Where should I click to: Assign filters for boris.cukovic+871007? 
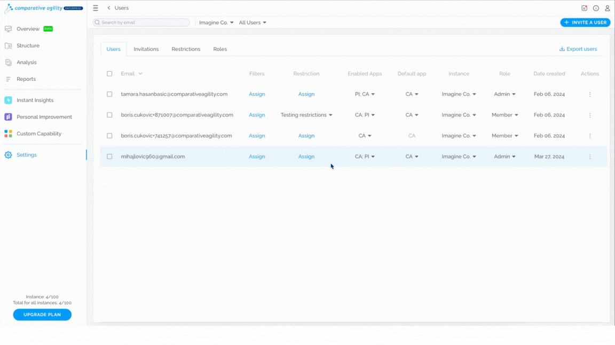(257, 115)
